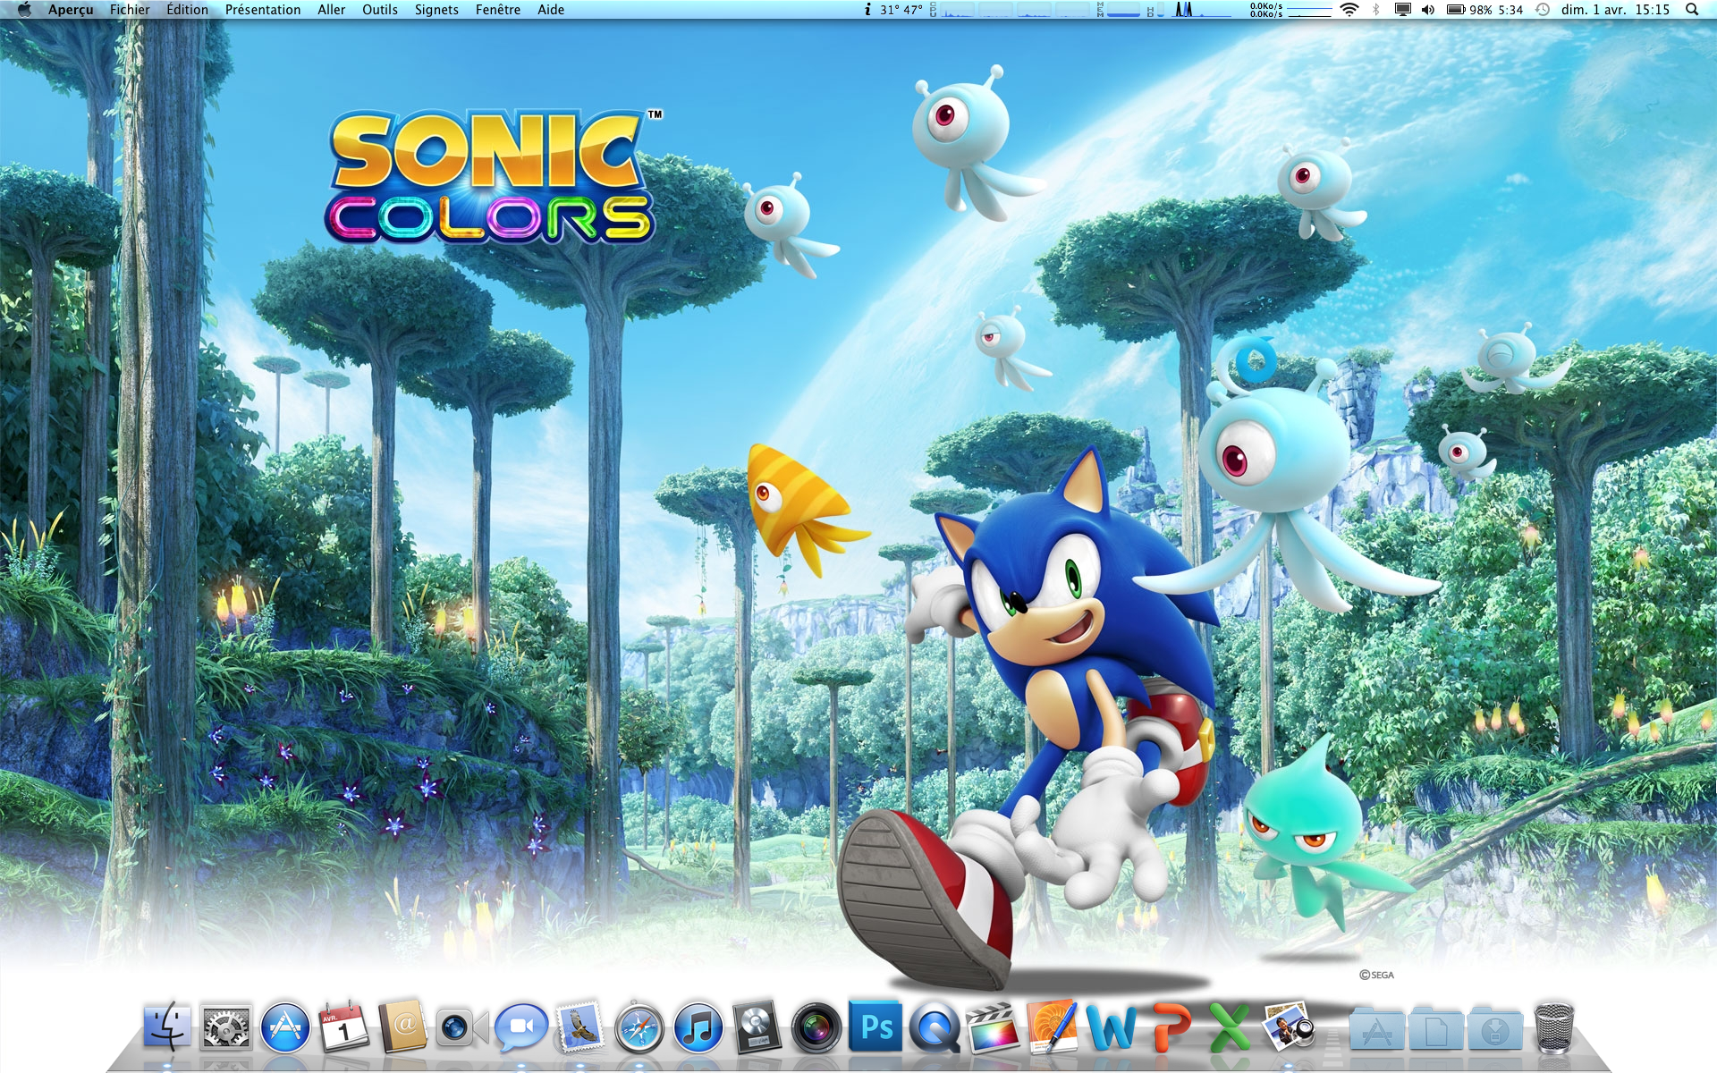Open the Bluetooth status menu
The height and width of the screenshot is (1073, 1717).
click(x=1376, y=10)
